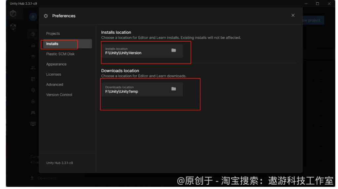Viewport: 338px width, 189px height.
Task: Click Unity Hub 3.3.1-c9 version label
Action: pos(59,163)
